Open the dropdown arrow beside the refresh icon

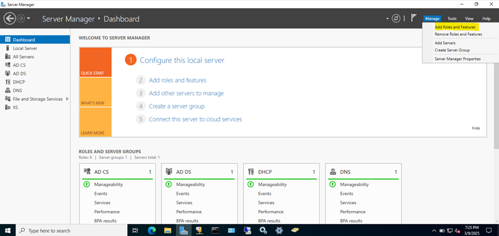387,19
